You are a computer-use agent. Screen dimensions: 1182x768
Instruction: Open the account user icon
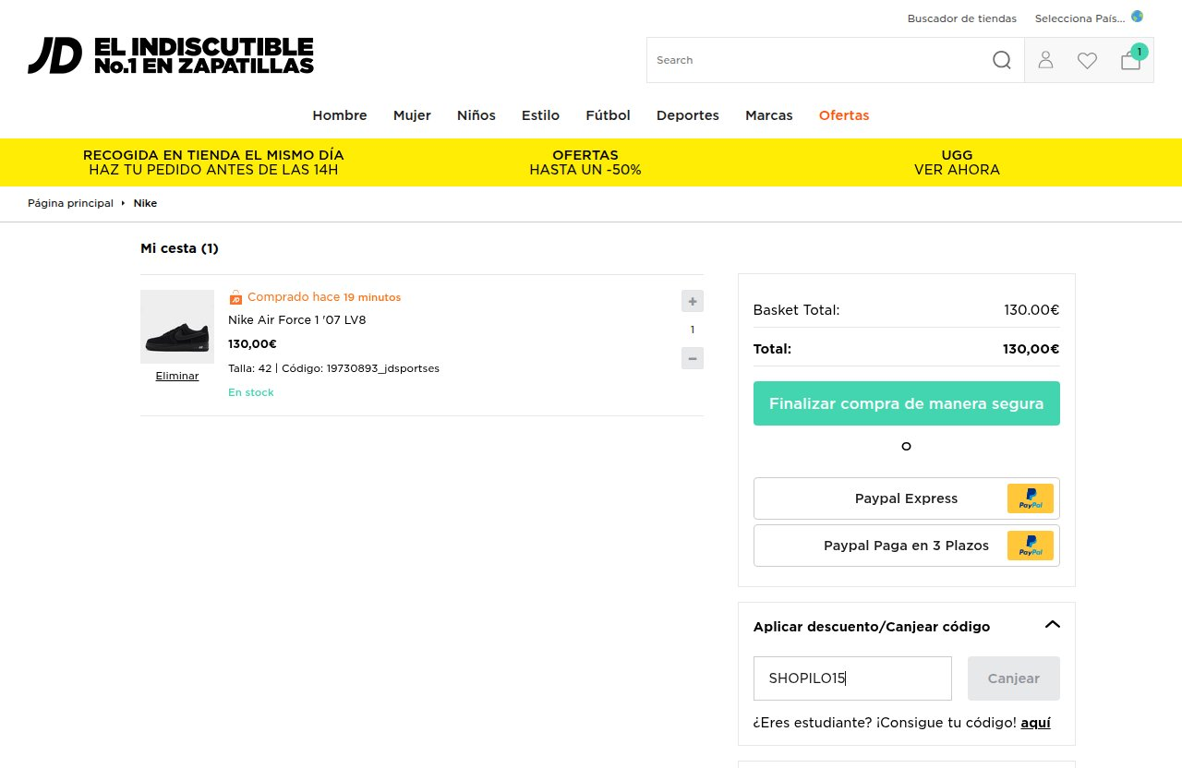point(1045,60)
